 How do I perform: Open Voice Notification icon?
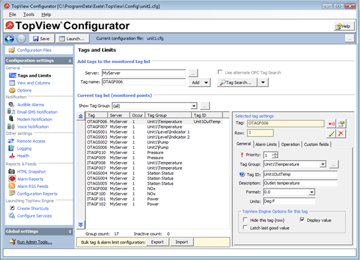coord(11,126)
